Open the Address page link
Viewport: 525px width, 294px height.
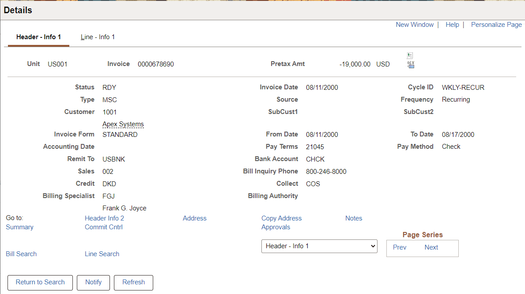point(194,218)
